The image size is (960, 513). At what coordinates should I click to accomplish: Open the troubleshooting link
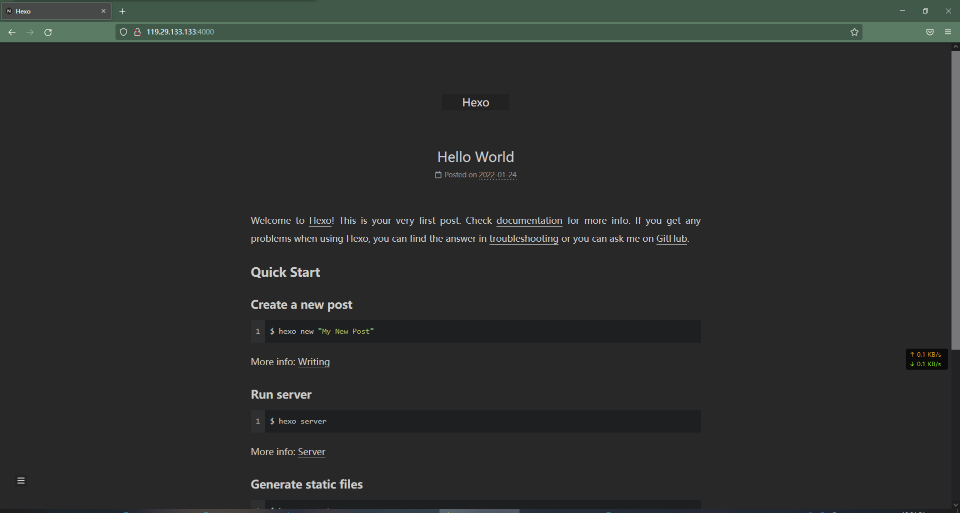pos(523,238)
